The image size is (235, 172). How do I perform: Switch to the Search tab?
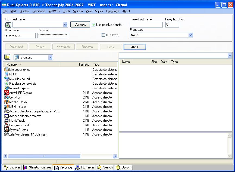click(105, 167)
